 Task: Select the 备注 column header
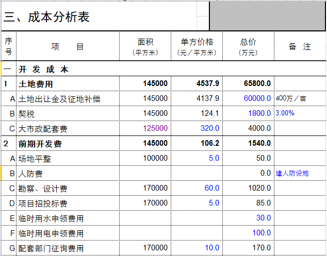click(x=300, y=47)
